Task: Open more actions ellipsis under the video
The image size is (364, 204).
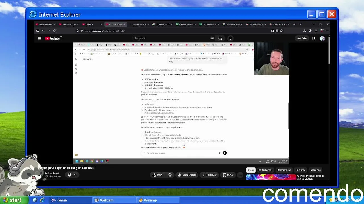Action: tap(240, 175)
